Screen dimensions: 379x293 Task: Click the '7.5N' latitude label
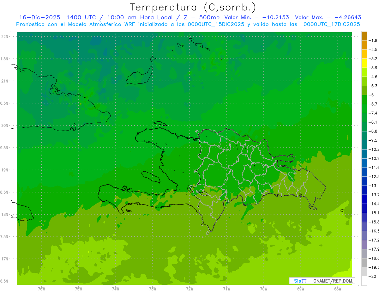coord(4,237)
